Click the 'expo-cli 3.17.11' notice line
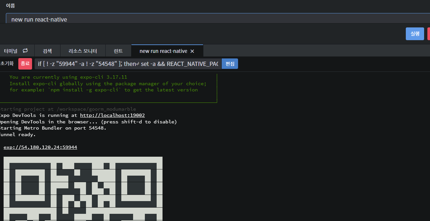The width and height of the screenshot is (430, 221). pos(68,77)
